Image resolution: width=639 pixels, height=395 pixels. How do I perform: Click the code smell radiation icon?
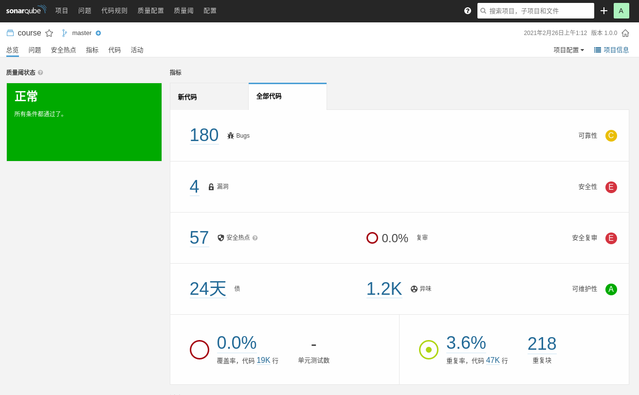414,289
